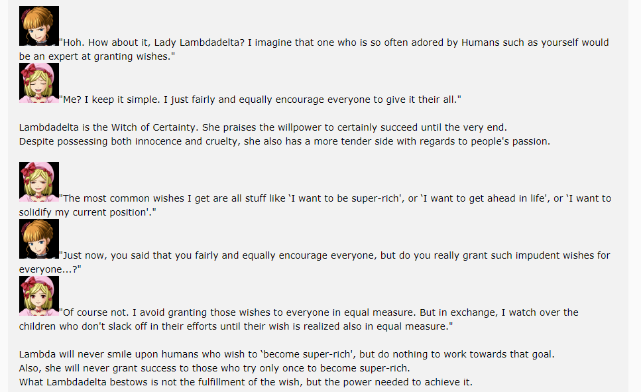The height and width of the screenshot is (392, 641).
Task: Click the "The most common wishes I get" line
Action: pyautogui.click(x=335, y=198)
